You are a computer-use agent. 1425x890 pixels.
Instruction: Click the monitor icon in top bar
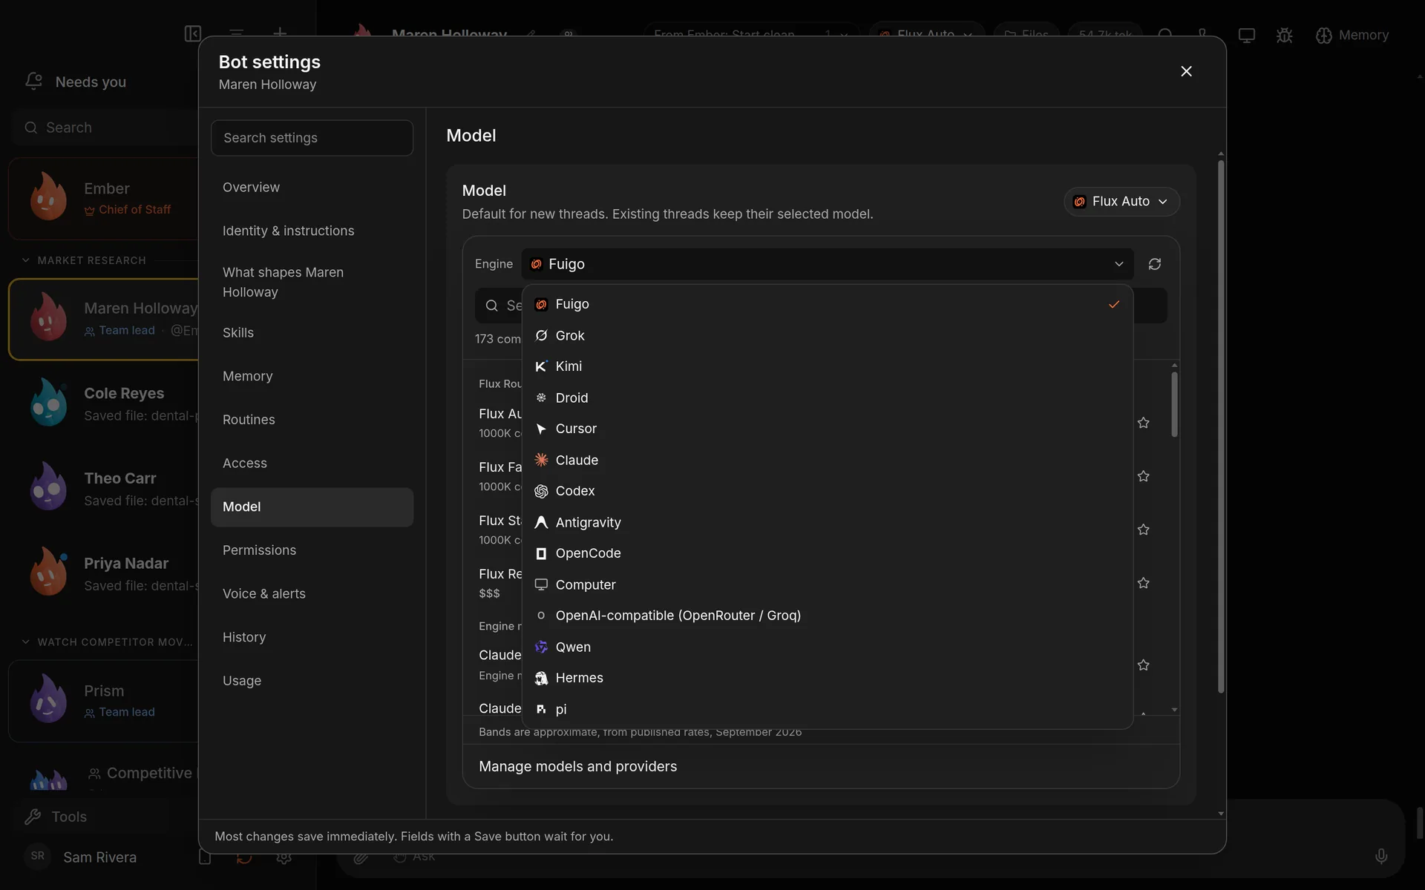1247,35
